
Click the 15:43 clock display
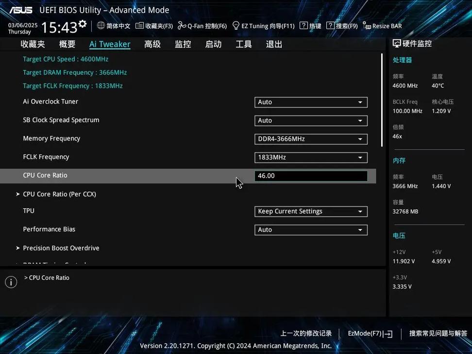[x=59, y=27]
